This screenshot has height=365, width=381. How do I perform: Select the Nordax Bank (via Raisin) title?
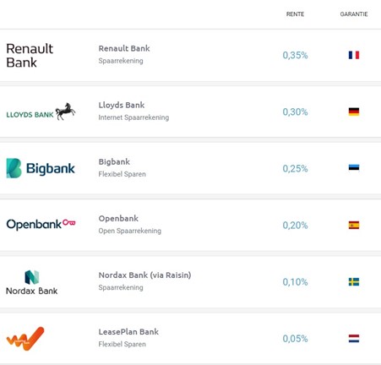(x=144, y=275)
